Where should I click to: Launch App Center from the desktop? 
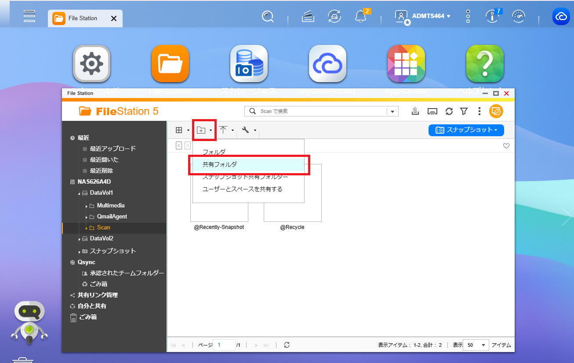[406, 64]
